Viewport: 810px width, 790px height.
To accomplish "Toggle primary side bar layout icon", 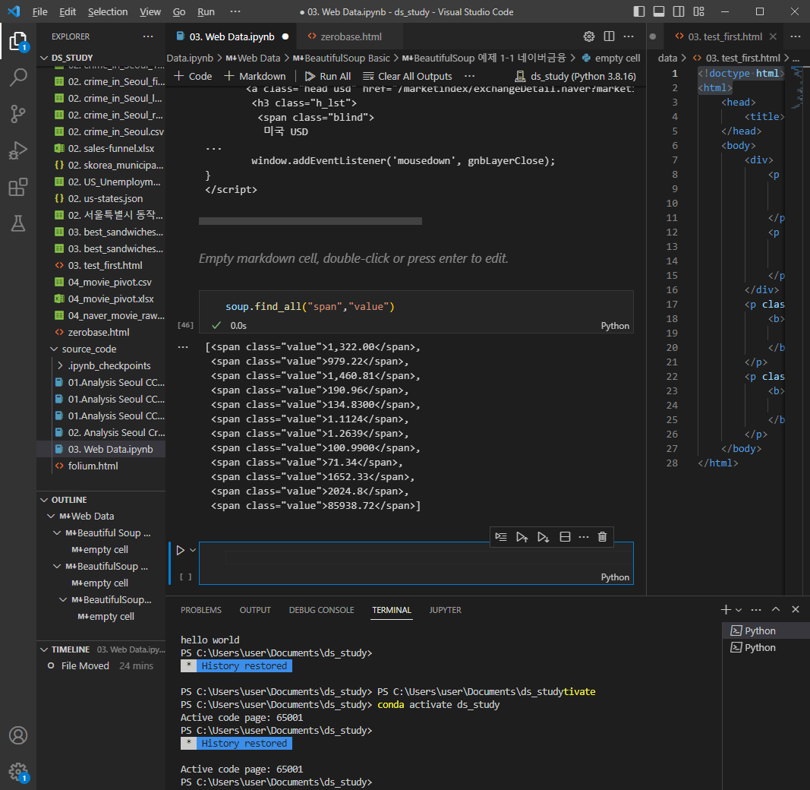I will point(639,11).
